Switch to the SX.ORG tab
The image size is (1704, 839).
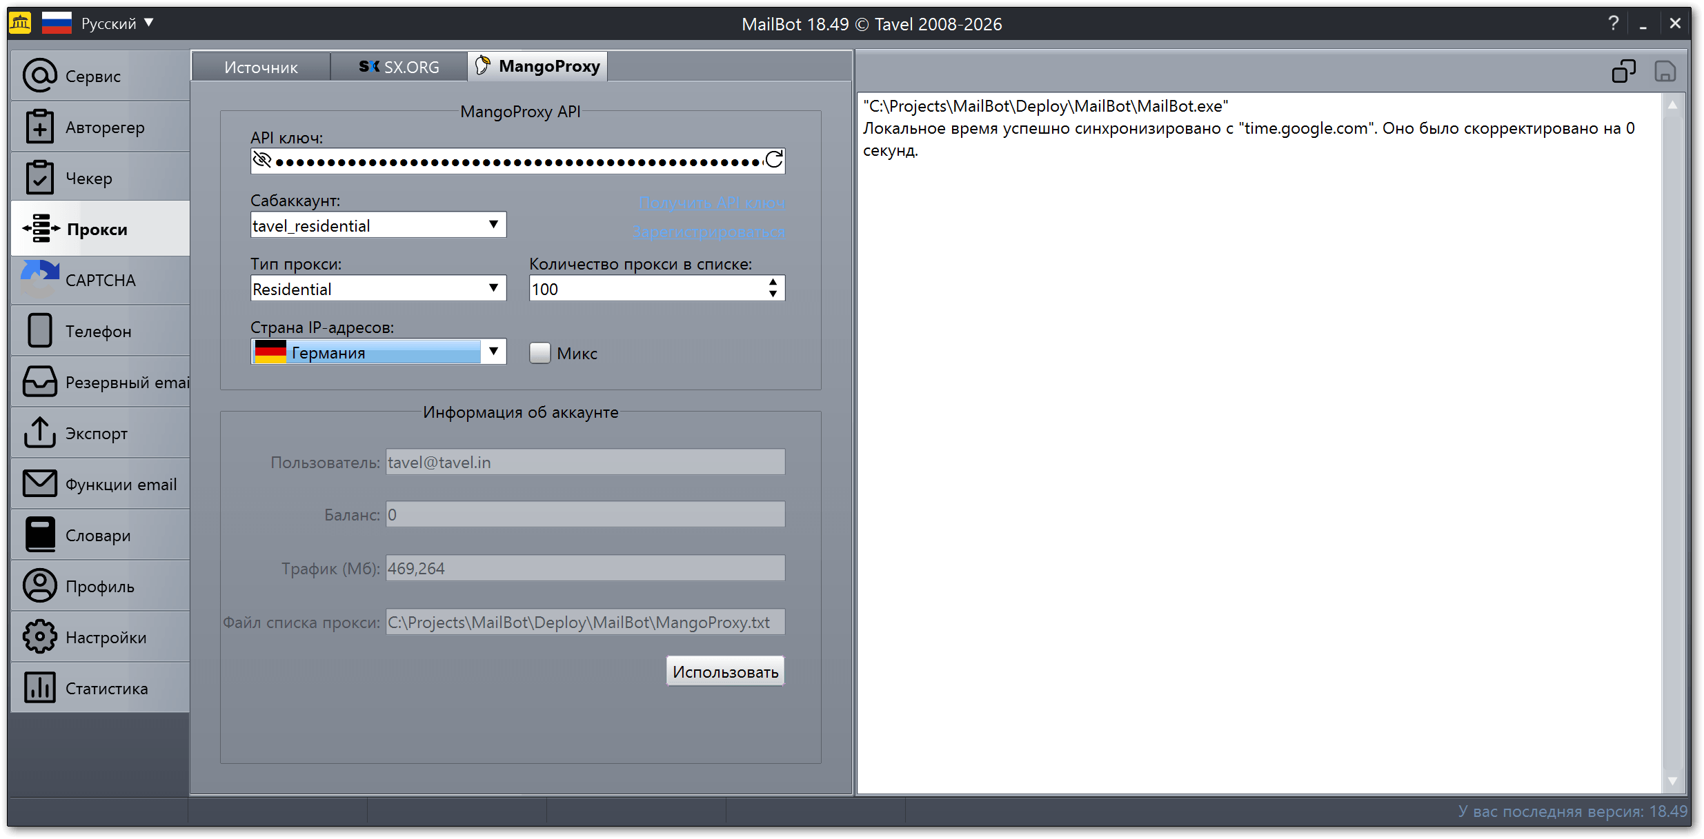pyautogui.click(x=399, y=67)
